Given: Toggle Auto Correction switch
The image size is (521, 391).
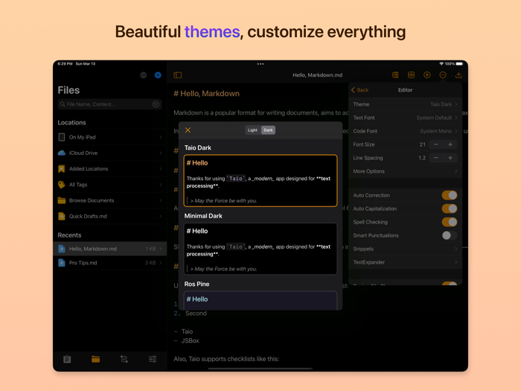Looking at the screenshot, I should pos(450,195).
